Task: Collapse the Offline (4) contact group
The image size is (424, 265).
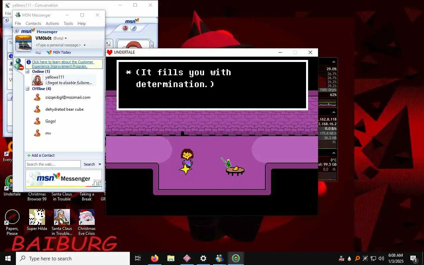Action: coord(28,89)
